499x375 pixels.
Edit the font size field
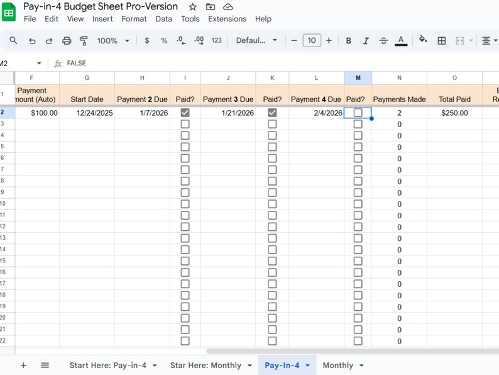tap(312, 40)
